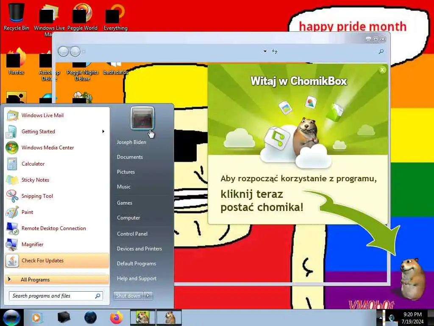
Task: Click refresh icon in Explorer address bar
Action: [274, 51]
